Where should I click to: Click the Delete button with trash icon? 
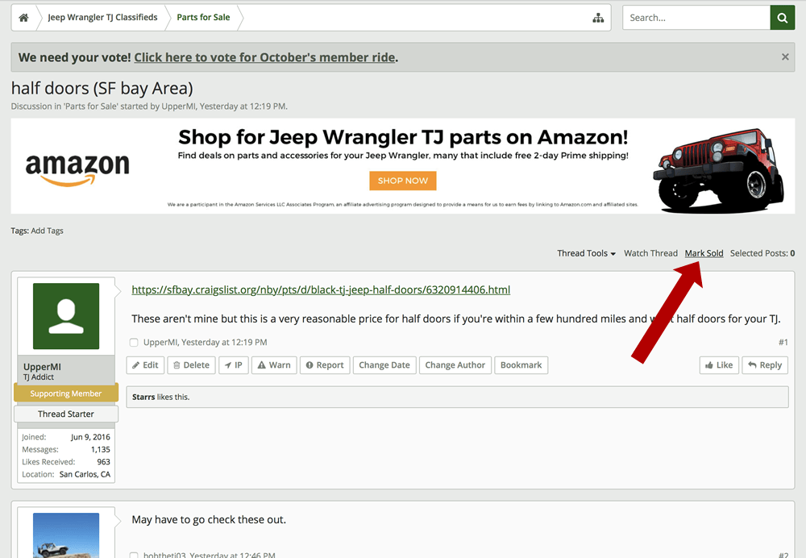(191, 365)
